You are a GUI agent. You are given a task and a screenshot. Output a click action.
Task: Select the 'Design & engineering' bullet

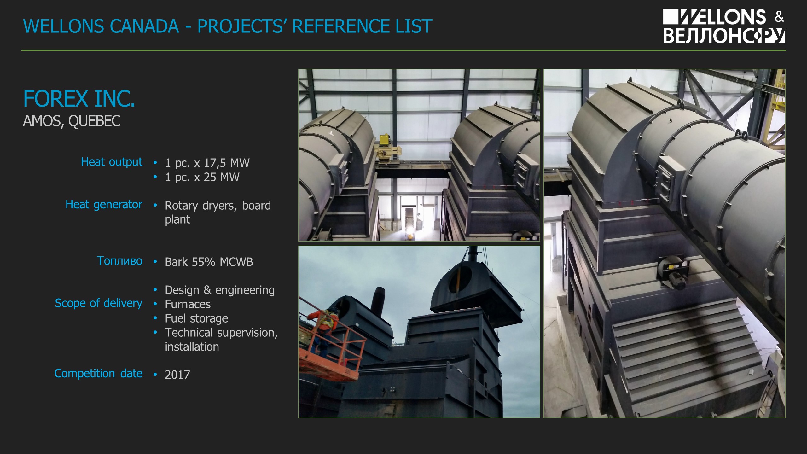(220, 290)
